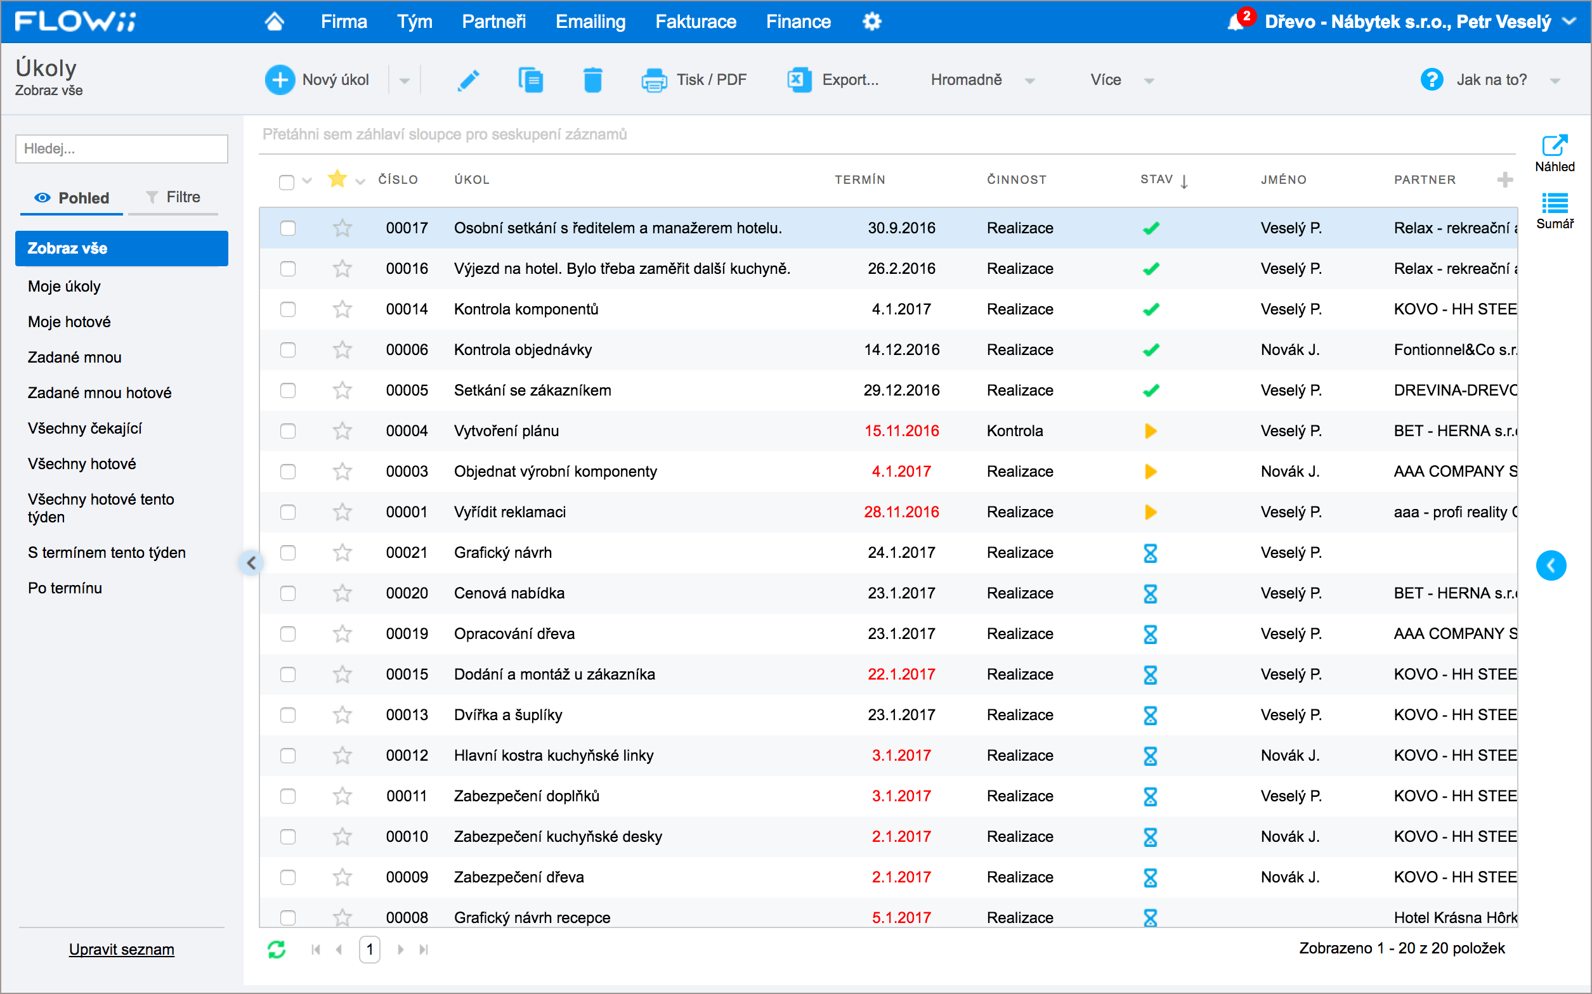Go to last page arrow
Image resolution: width=1592 pixels, height=994 pixels.
click(424, 949)
